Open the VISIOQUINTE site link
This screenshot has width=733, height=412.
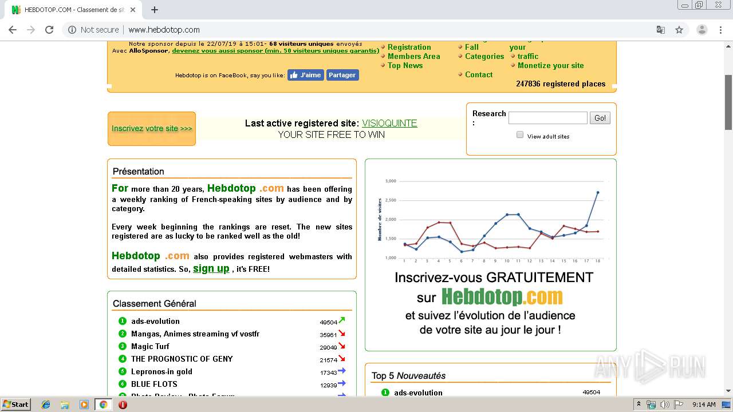pos(389,123)
